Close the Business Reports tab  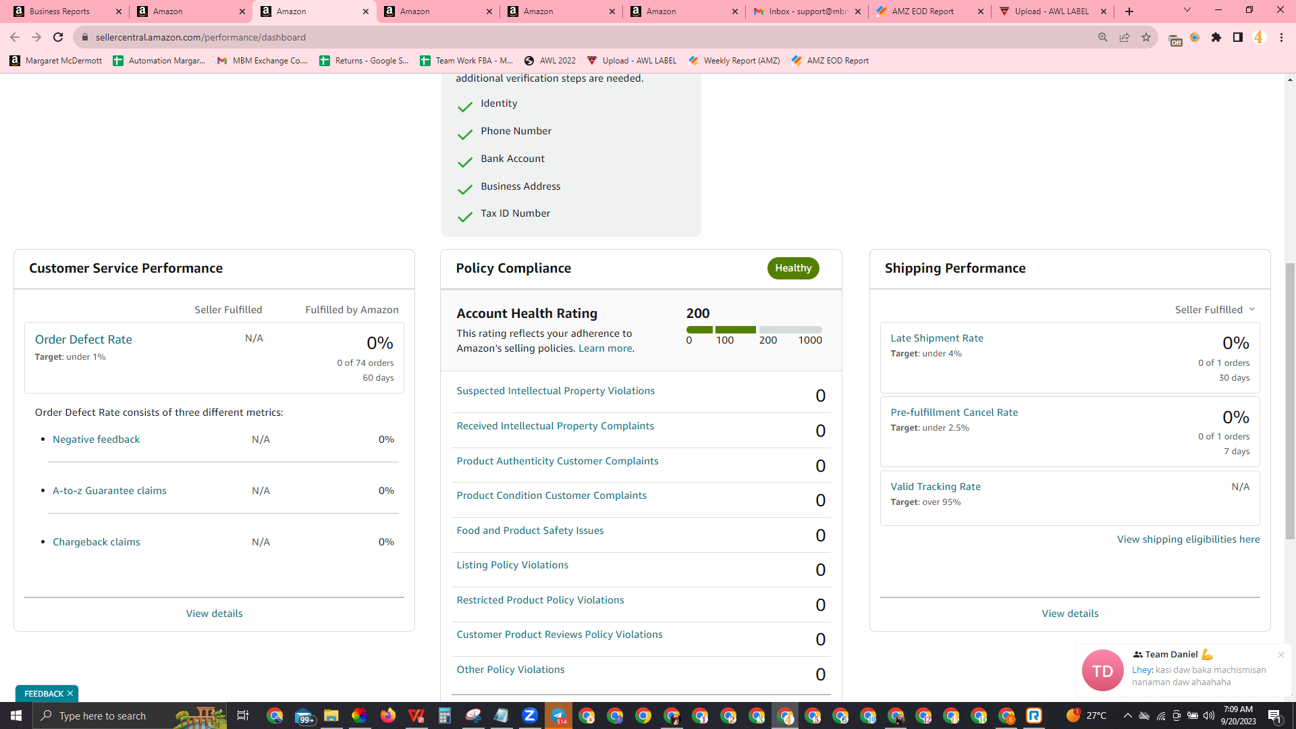119,11
